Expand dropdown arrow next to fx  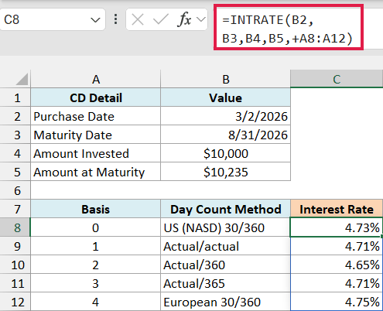coord(201,19)
